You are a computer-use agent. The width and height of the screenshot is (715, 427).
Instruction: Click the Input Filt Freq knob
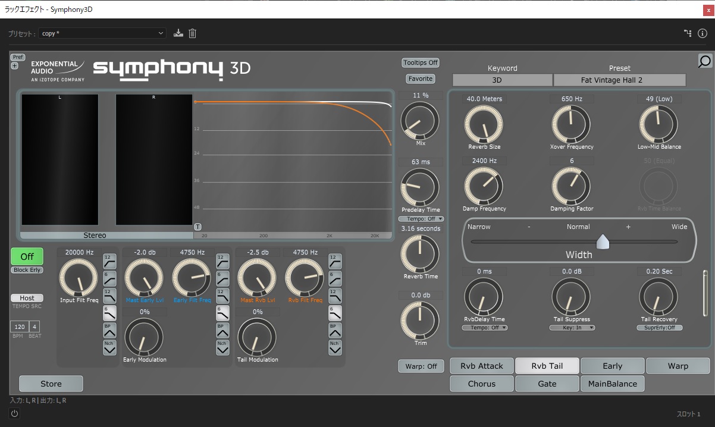(x=79, y=278)
